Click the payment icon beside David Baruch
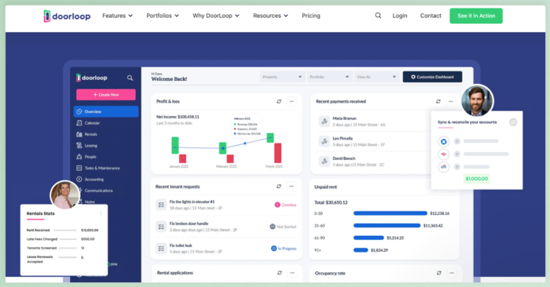Viewport: 550px width, 287px height. click(324, 162)
